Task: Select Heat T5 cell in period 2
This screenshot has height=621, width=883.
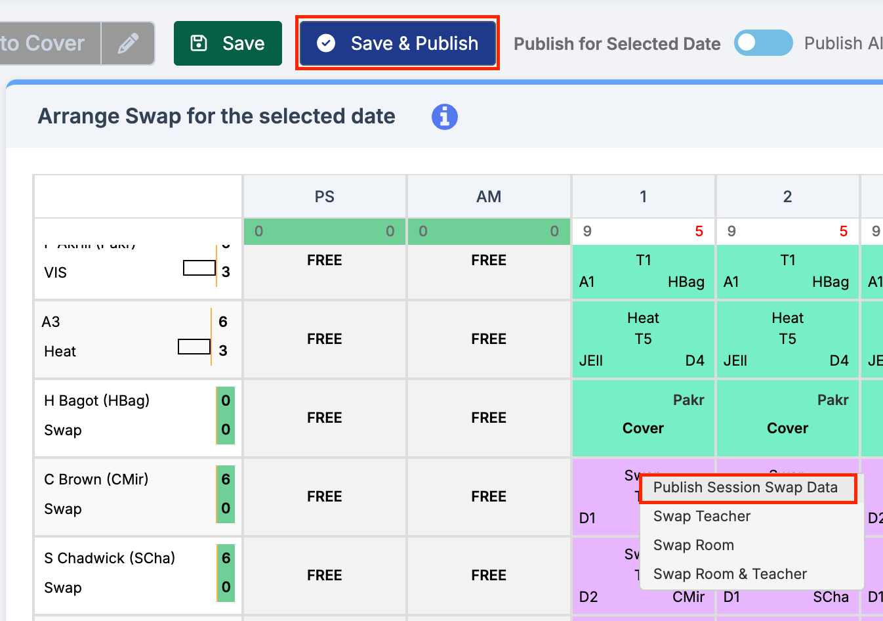Action: pos(787,339)
